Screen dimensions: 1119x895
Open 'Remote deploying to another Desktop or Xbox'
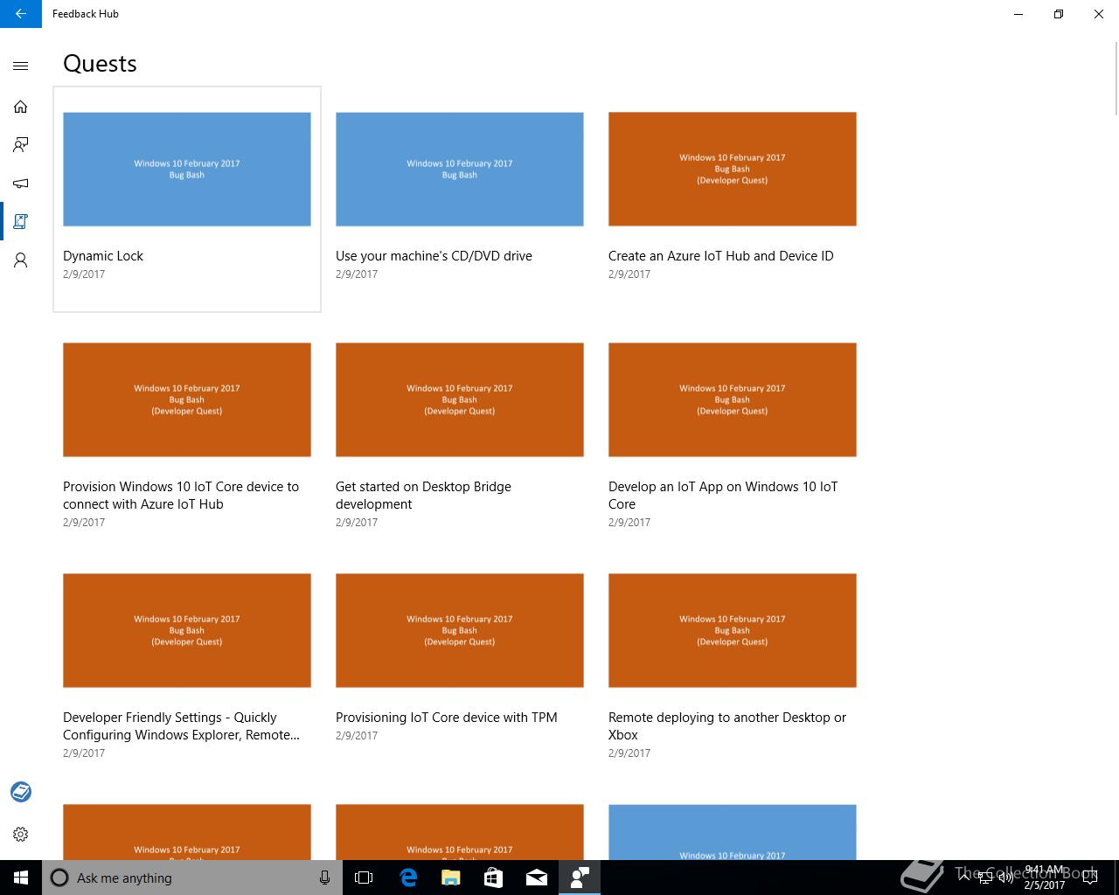click(x=727, y=726)
